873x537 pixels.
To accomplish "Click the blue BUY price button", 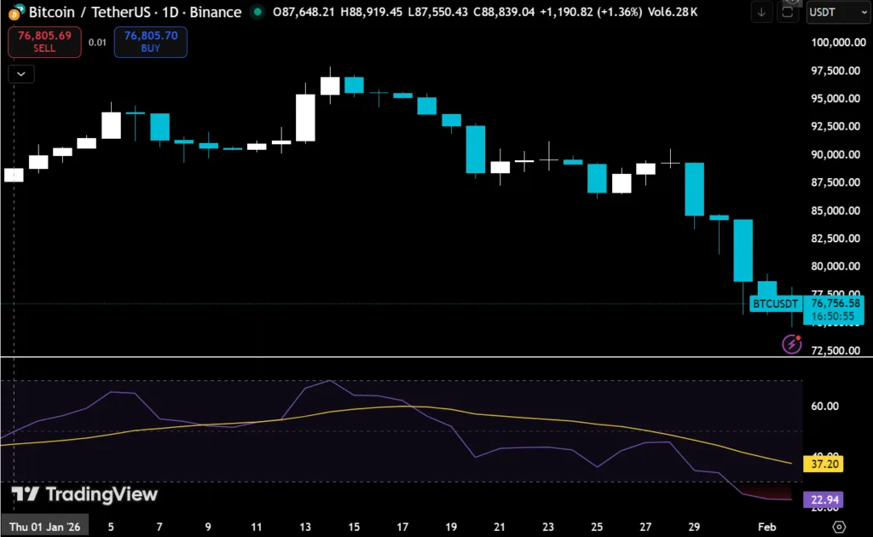I will tap(150, 42).
